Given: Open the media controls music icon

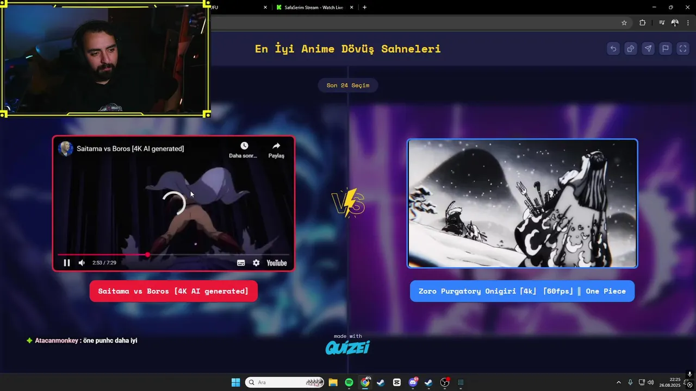Looking at the screenshot, I should click(662, 23).
